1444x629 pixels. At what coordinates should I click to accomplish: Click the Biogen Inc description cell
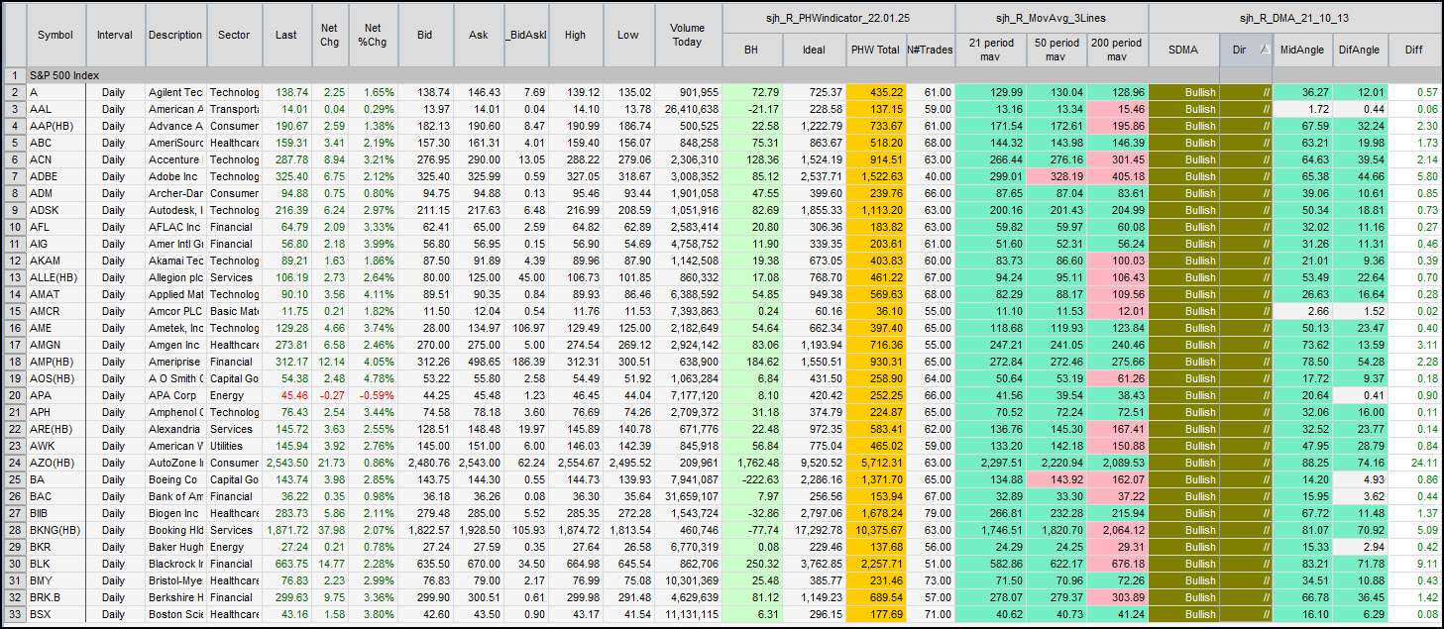[x=175, y=513]
